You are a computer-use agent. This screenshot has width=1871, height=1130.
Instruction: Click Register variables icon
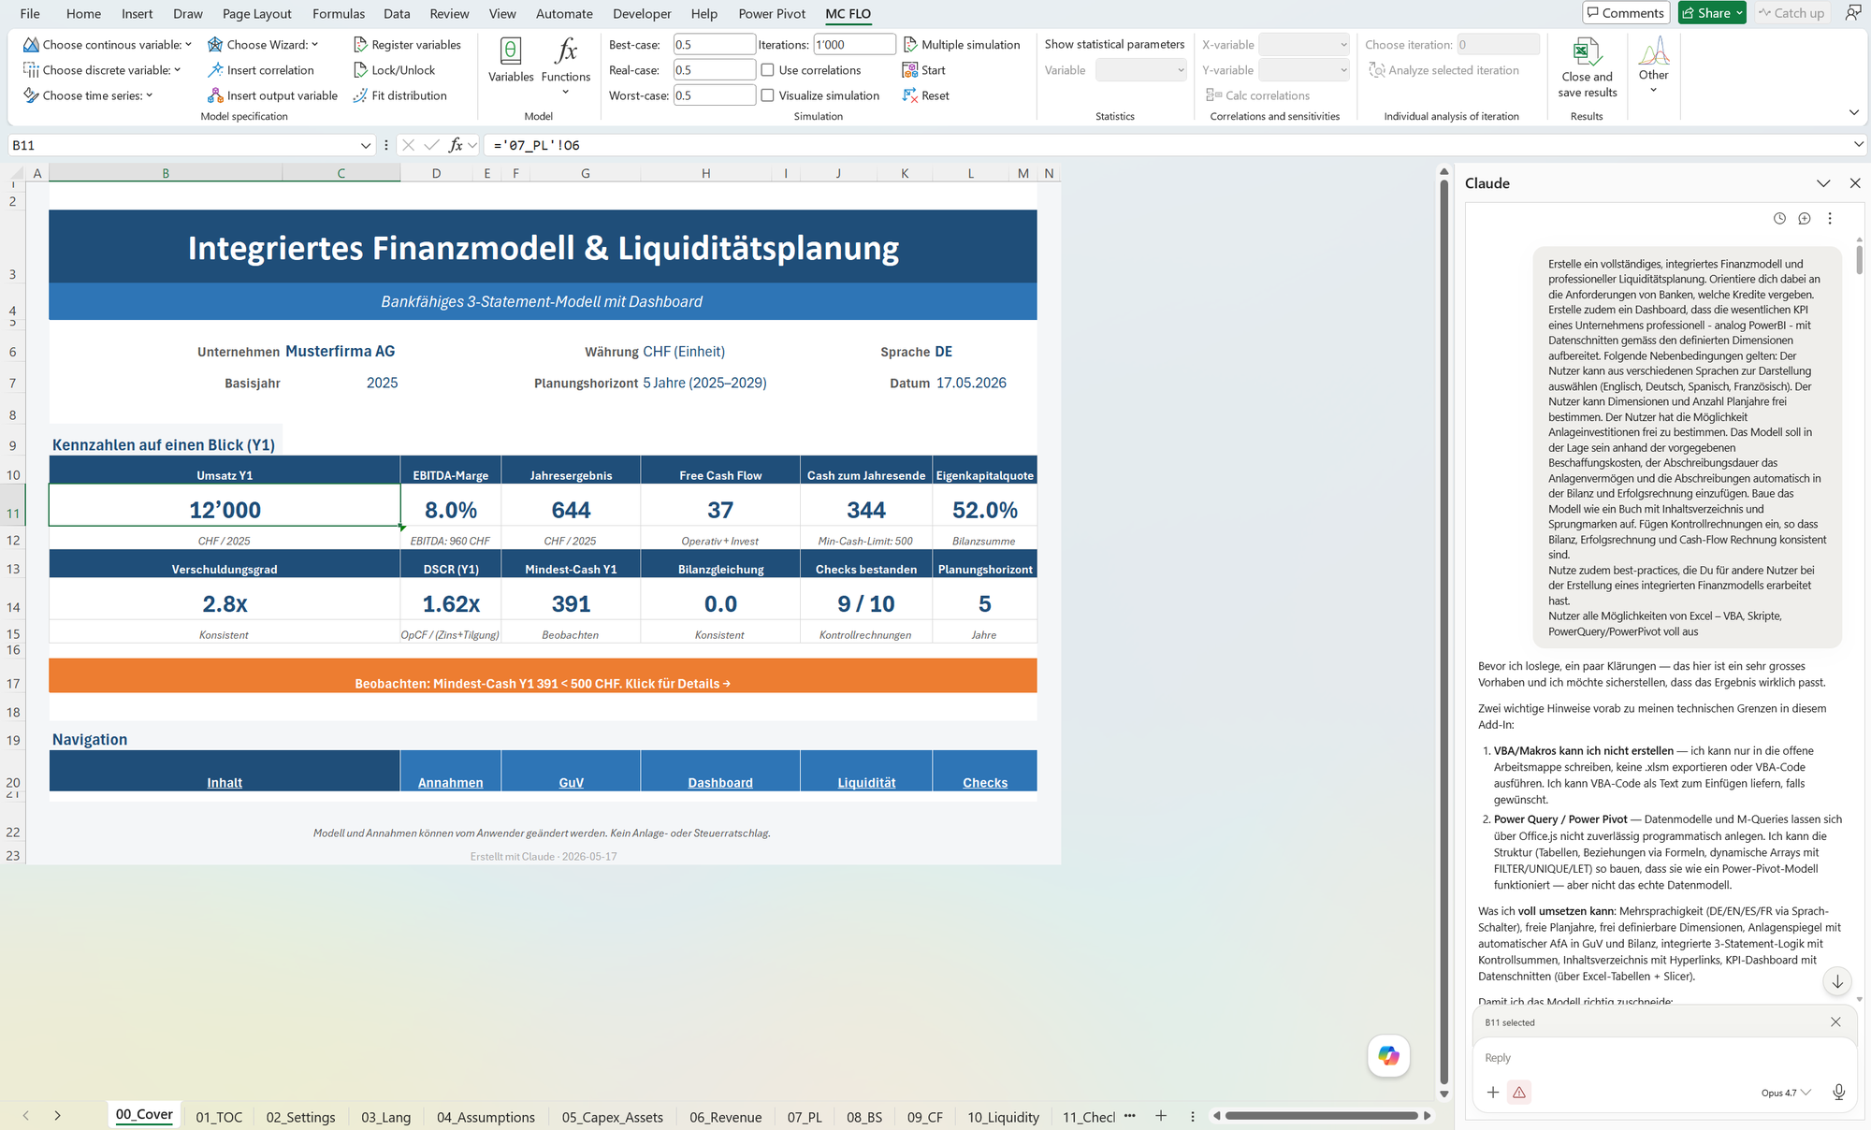(x=360, y=44)
